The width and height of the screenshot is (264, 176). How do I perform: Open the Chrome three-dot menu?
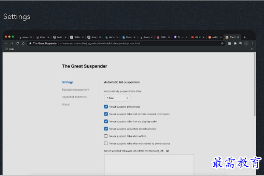click(252, 43)
